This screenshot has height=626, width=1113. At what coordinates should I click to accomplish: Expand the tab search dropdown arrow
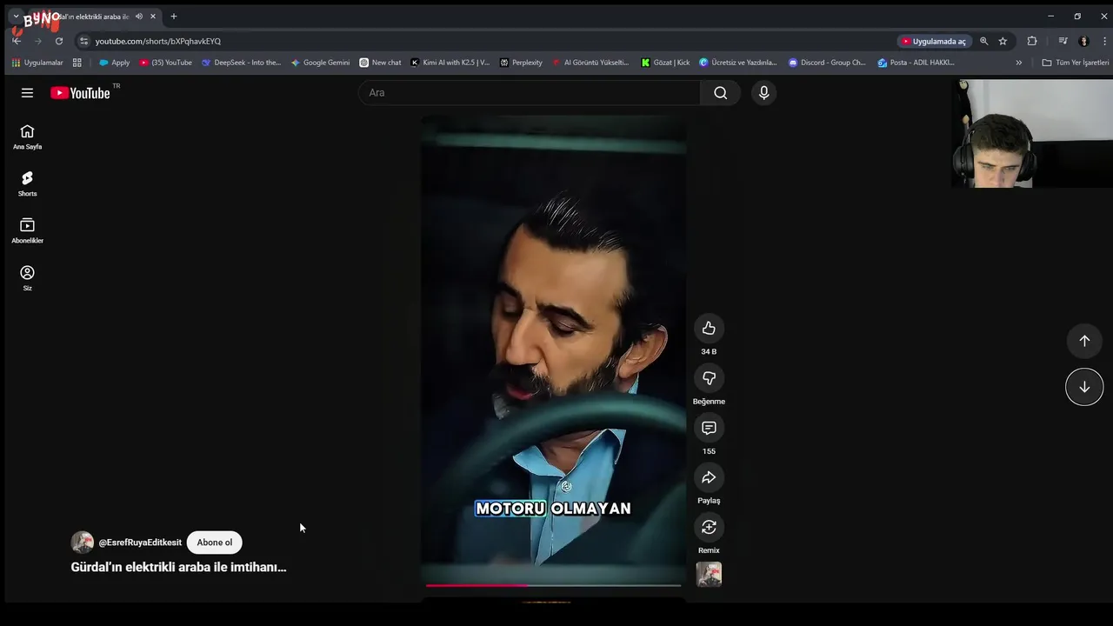(16, 17)
